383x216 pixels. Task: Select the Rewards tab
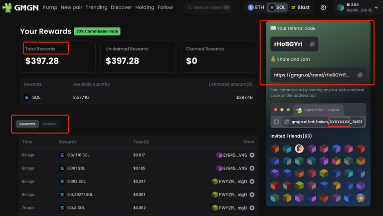[x=27, y=124]
